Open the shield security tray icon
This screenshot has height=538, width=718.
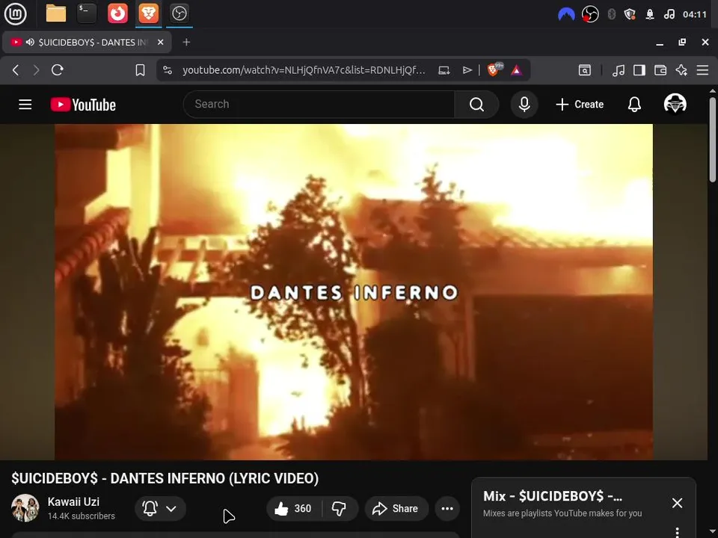click(630, 15)
